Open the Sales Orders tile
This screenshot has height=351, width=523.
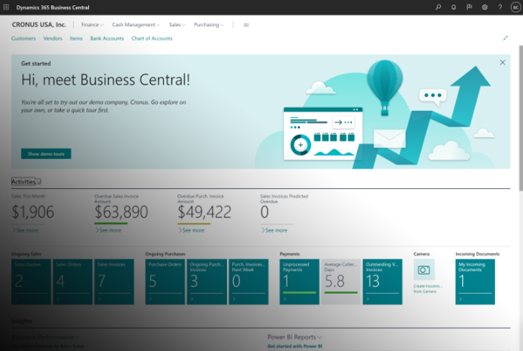[x=73, y=282]
